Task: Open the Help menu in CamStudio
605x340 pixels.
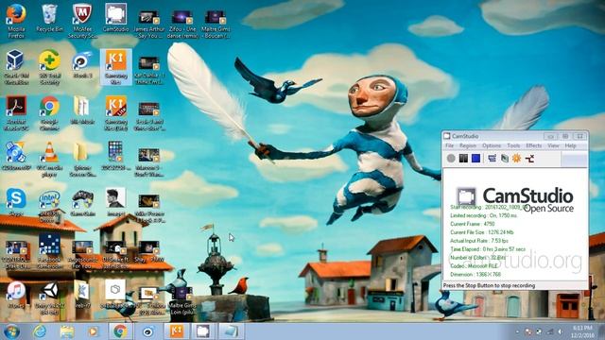Action: tap(570, 145)
